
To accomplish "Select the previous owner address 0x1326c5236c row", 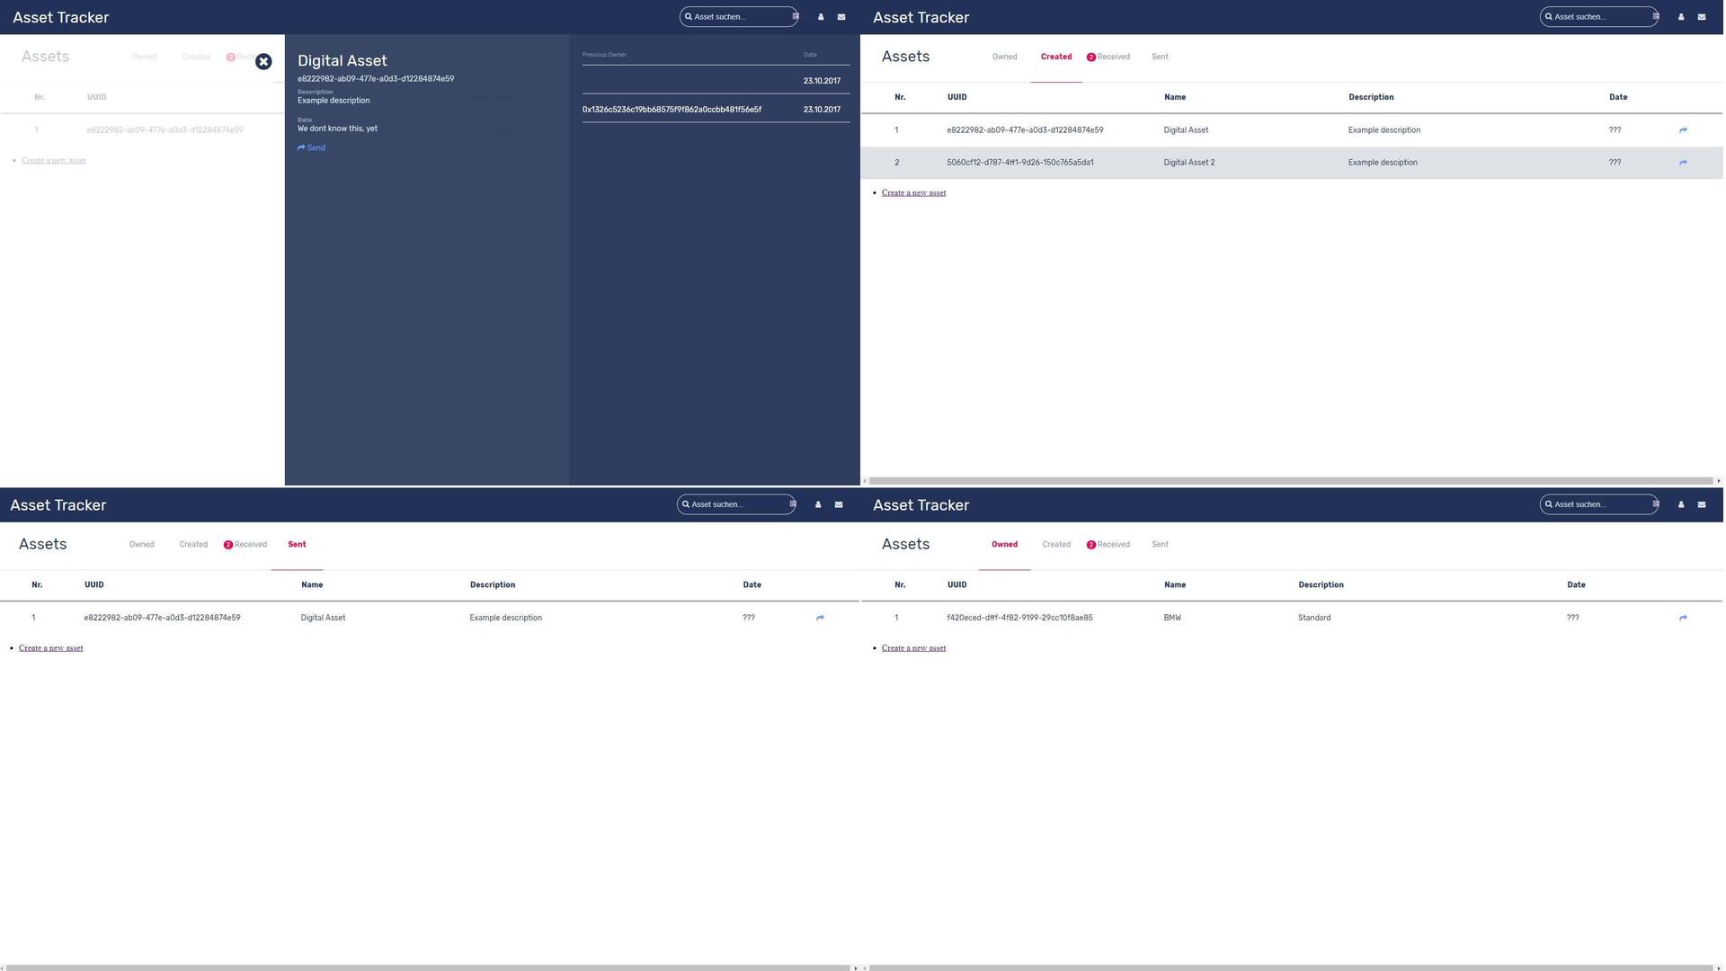I will click(x=672, y=110).
